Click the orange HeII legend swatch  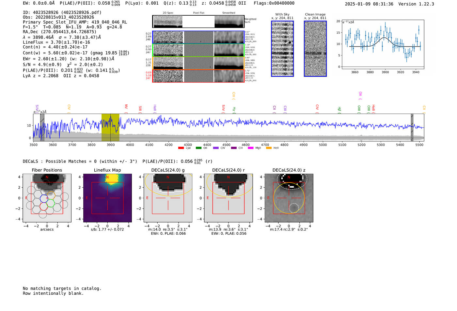tap(269, 148)
